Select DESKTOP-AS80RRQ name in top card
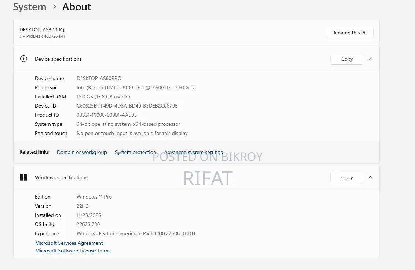The height and width of the screenshot is (270, 415). pos(42,30)
